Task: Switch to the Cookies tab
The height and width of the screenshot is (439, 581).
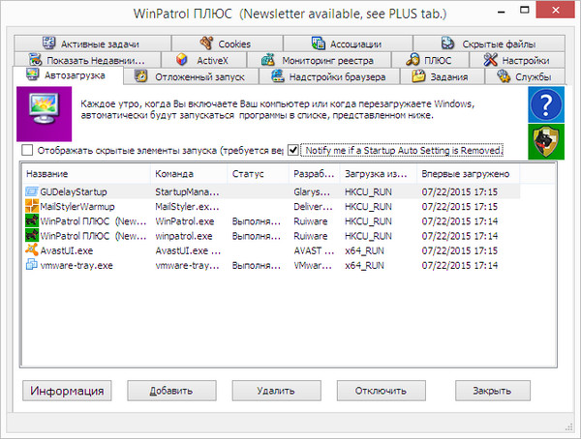Action: click(228, 44)
